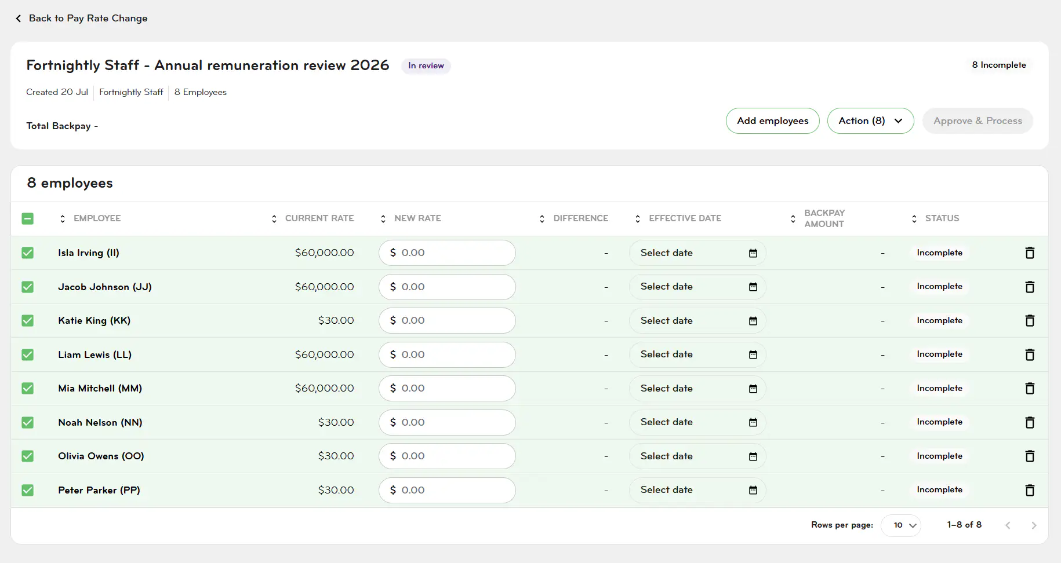The image size is (1061, 563).
Task: Uncheck Katie King checkbox
Action: [27, 320]
